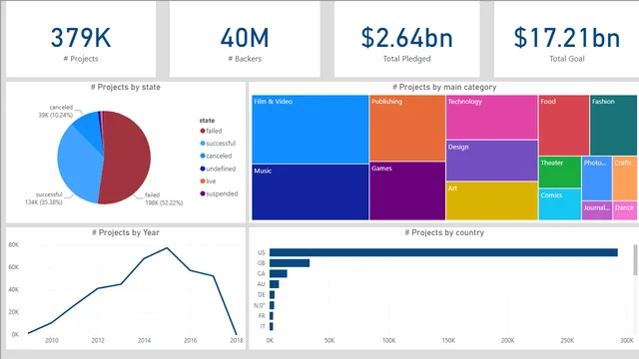Select the Design treemap tile

click(x=492, y=161)
